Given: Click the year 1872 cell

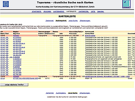Looking at the screenshot, I should tap(61, 67).
